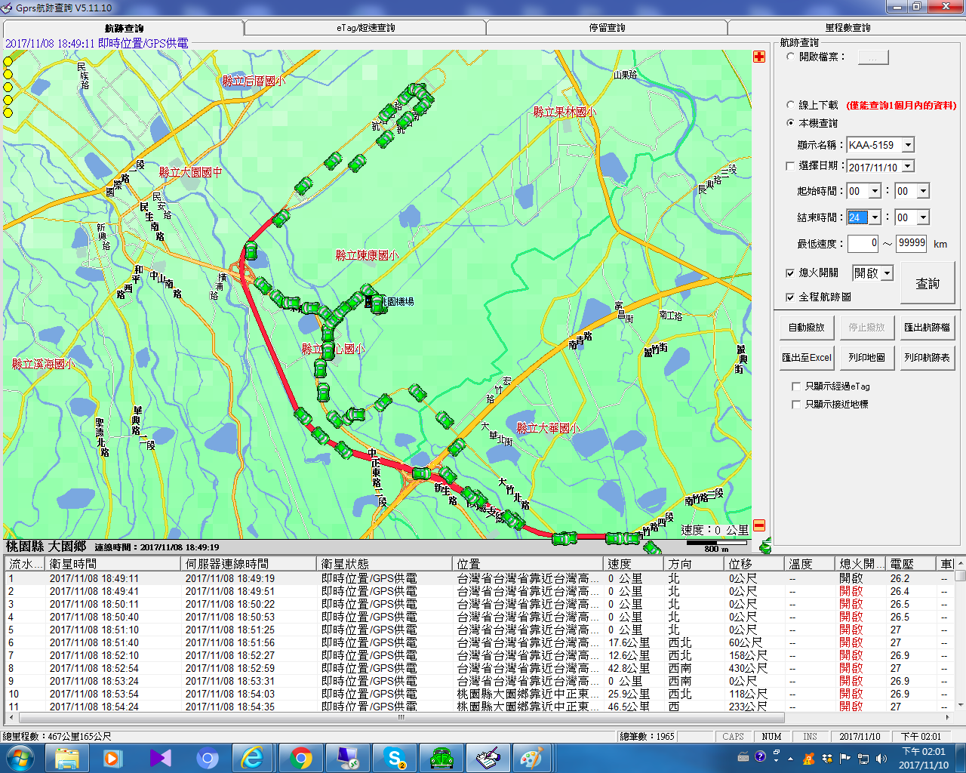Click the file browse '...' button

click(x=873, y=57)
